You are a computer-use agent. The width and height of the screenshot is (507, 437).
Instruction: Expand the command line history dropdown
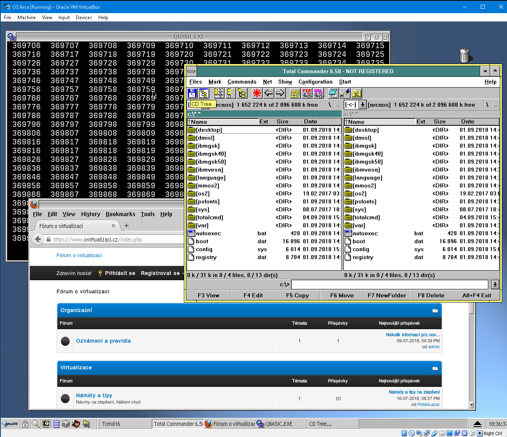(495, 284)
